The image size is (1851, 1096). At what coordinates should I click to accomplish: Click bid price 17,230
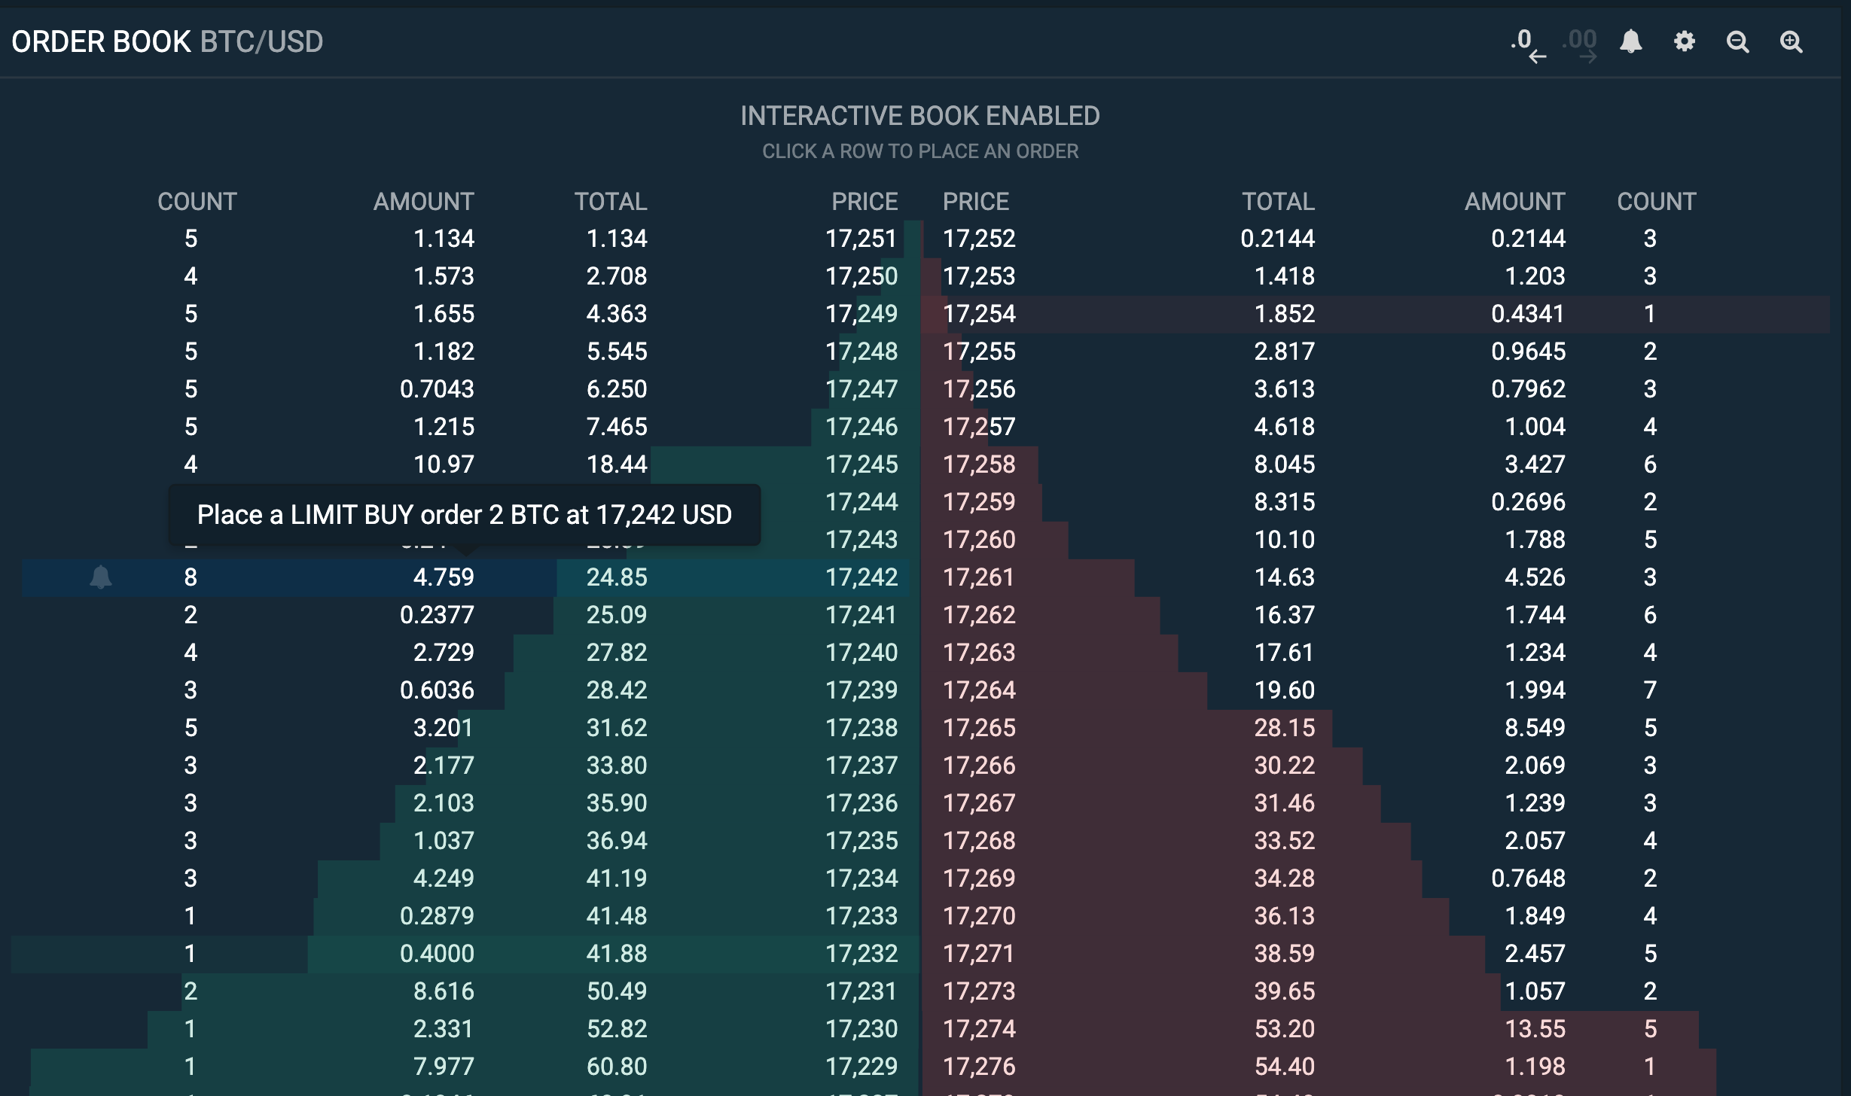click(861, 1029)
